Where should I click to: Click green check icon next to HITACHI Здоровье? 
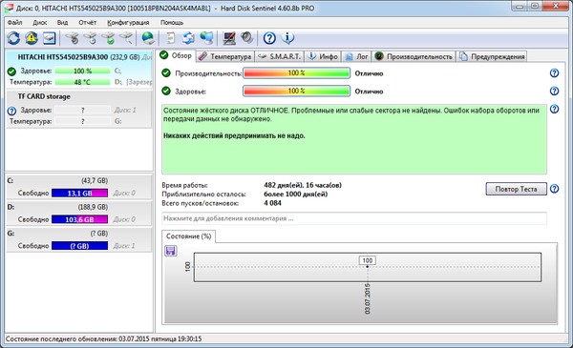click(11, 72)
